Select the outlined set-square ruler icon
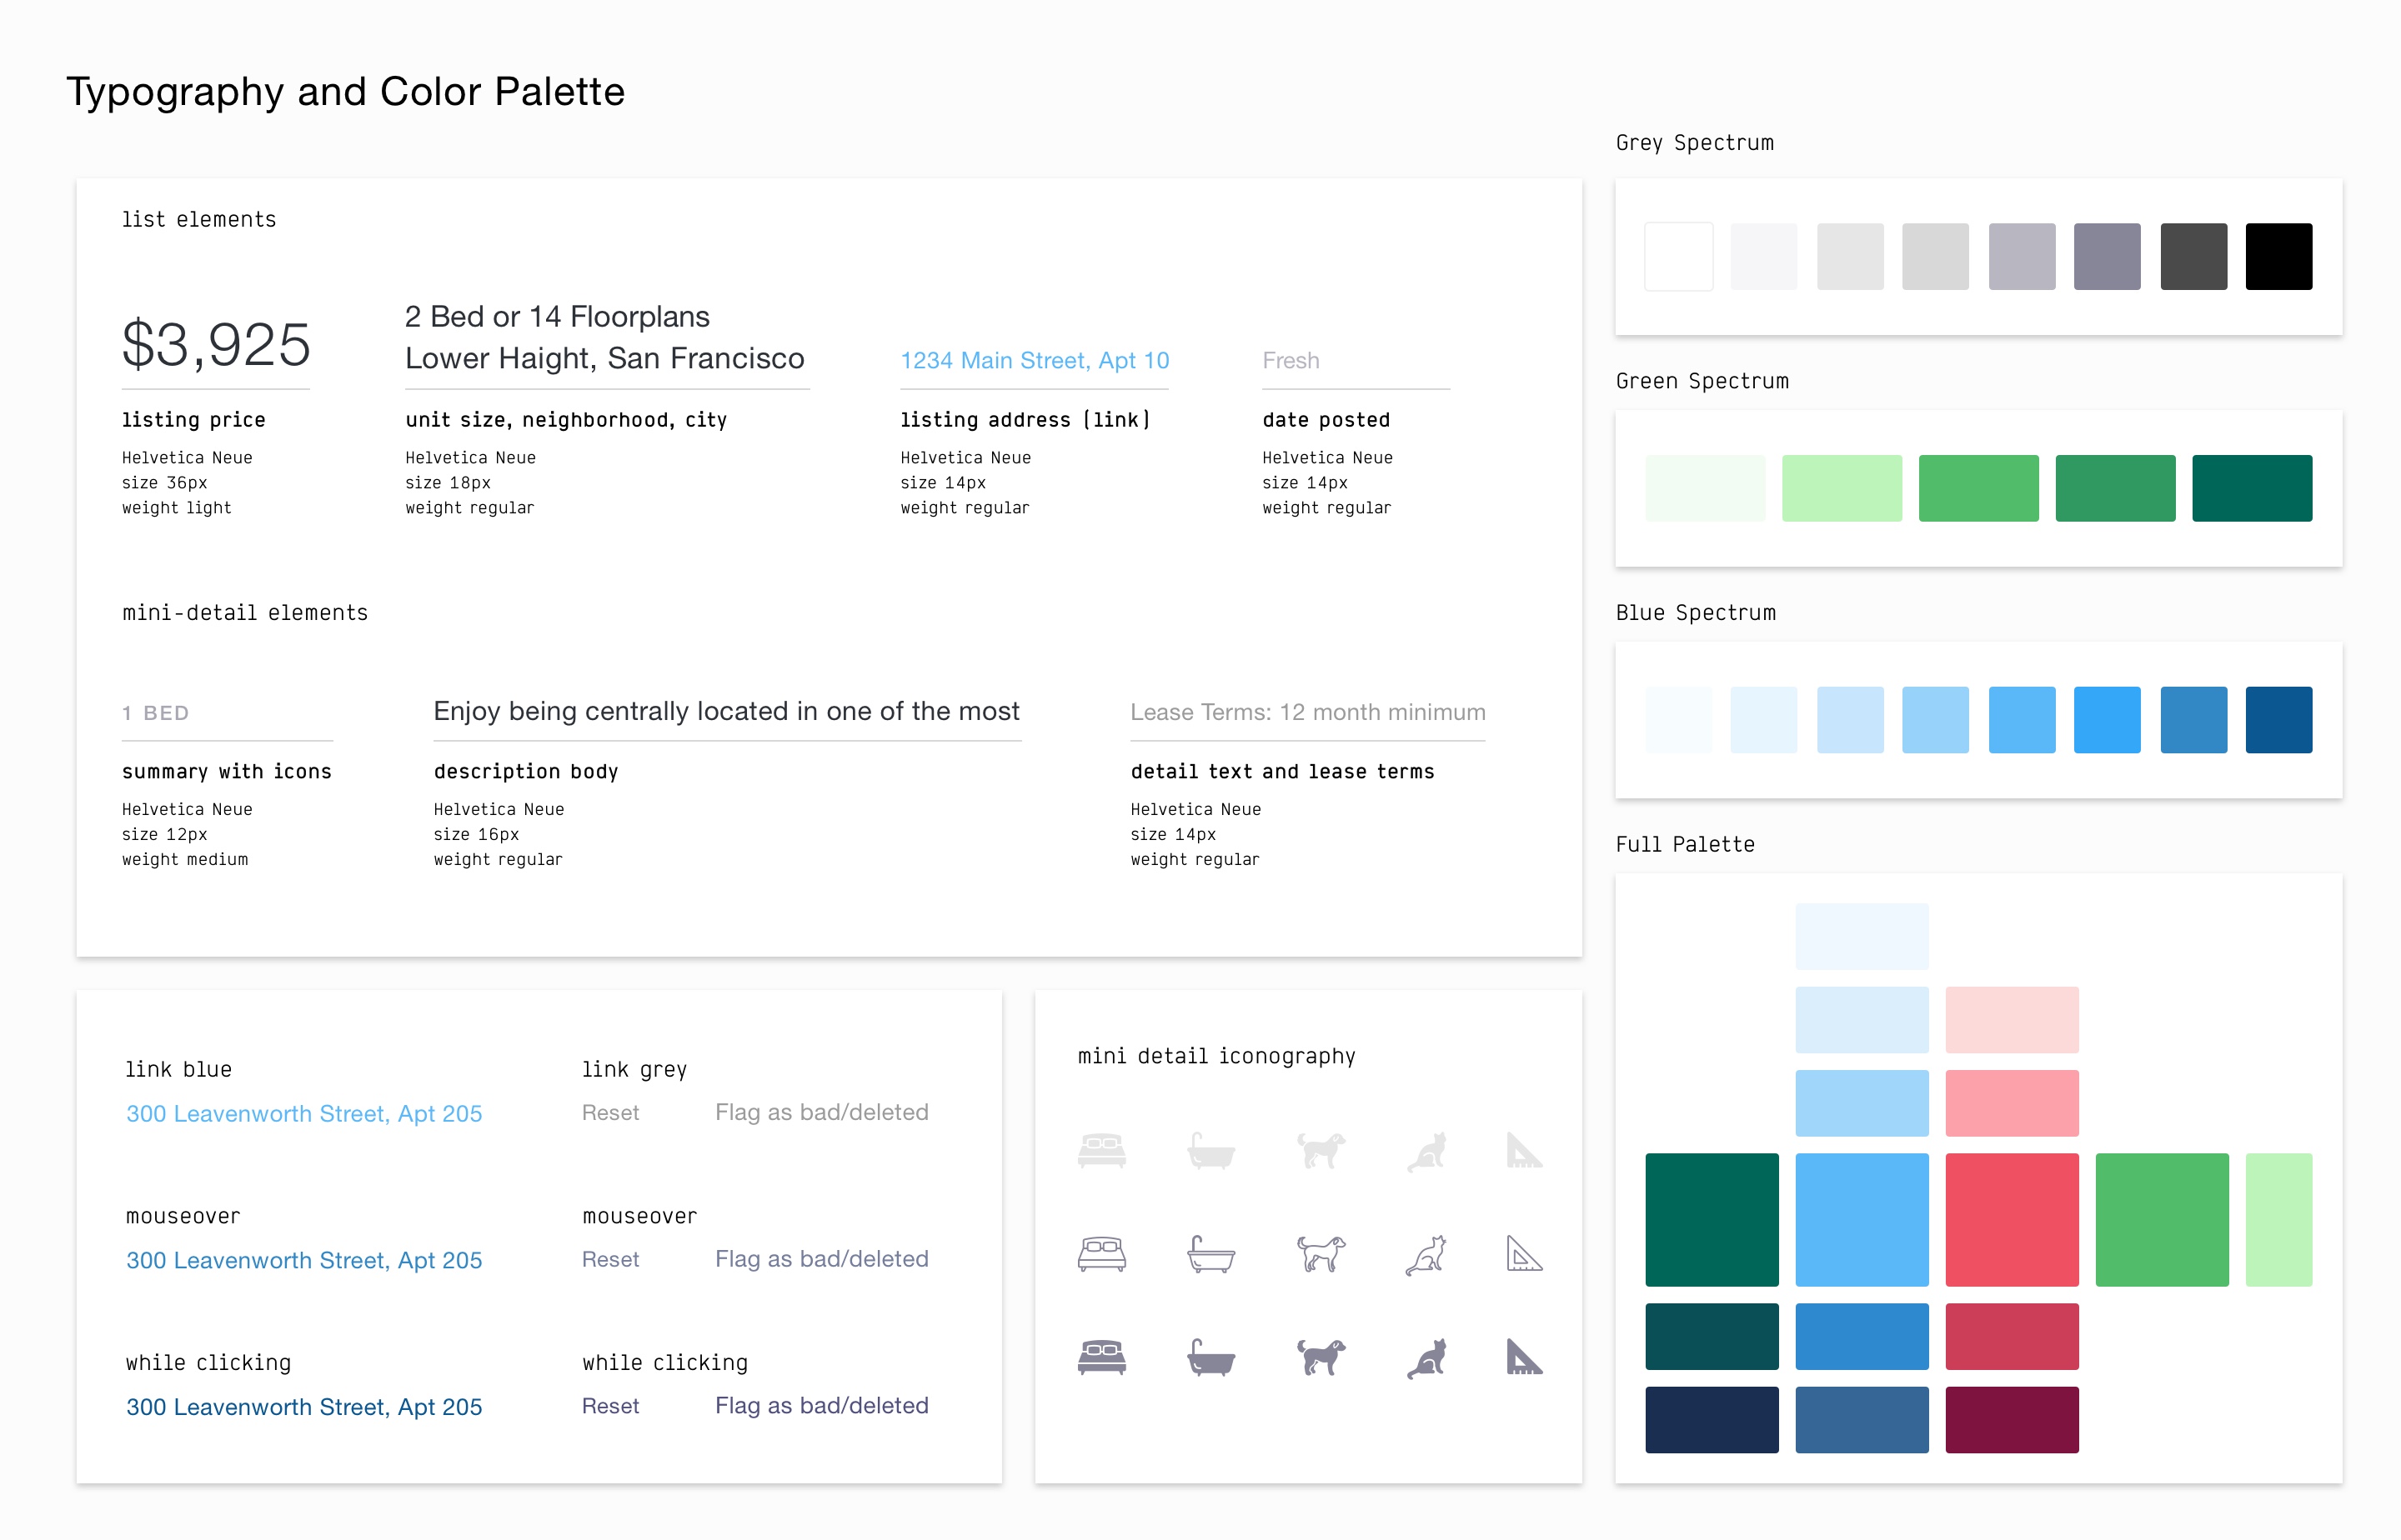 (x=1525, y=1253)
